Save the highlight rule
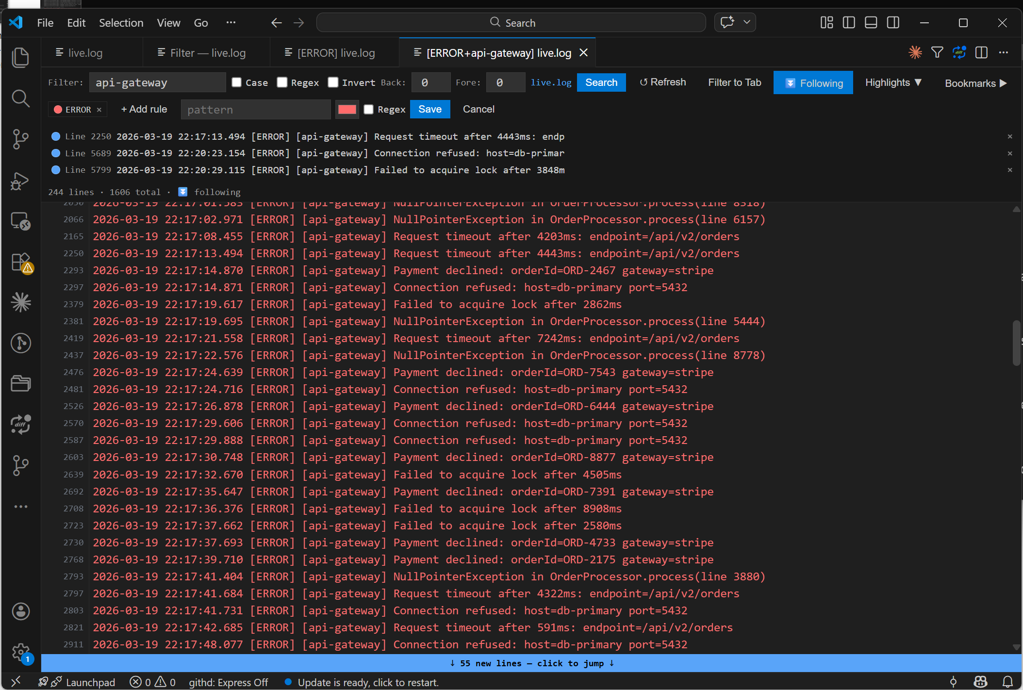 (x=430, y=109)
